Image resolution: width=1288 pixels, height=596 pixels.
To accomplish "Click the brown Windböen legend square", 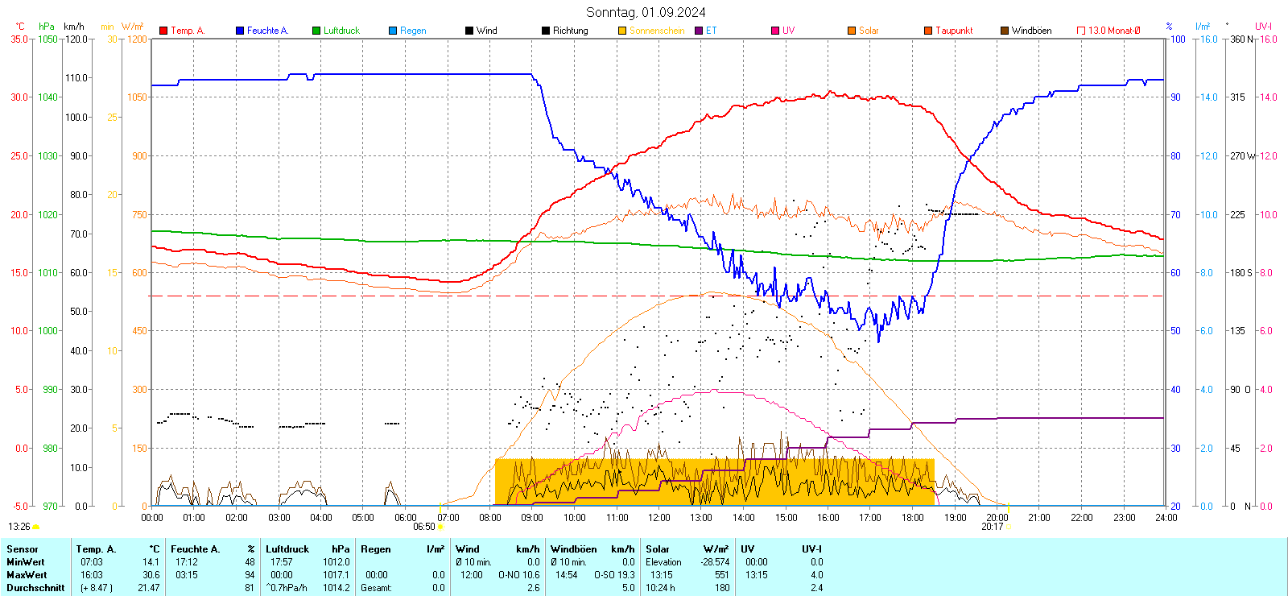I will click(1005, 31).
